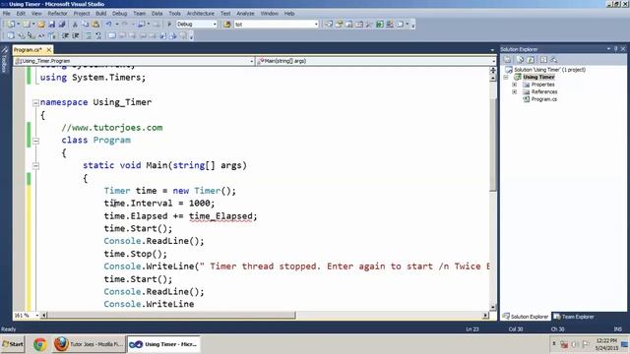Image resolution: width=630 pixels, height=354 pixels.
Task: Open the New Project icon dropdown arrow
Action: 18,25
